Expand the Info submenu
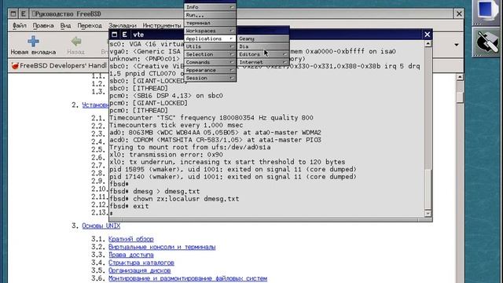 (210, 7)
